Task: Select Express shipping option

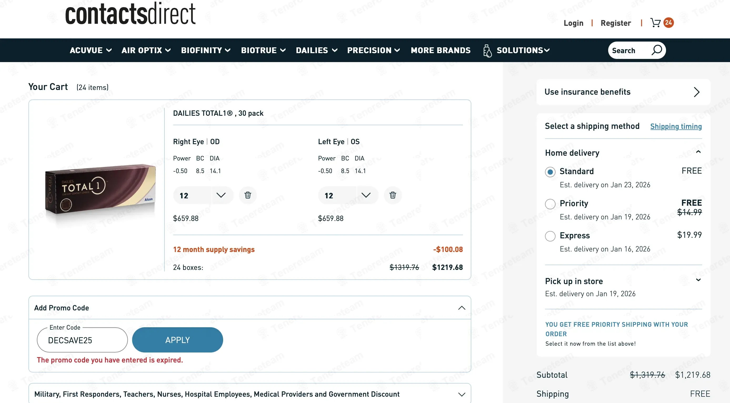Action: click(x=550, y=236)
